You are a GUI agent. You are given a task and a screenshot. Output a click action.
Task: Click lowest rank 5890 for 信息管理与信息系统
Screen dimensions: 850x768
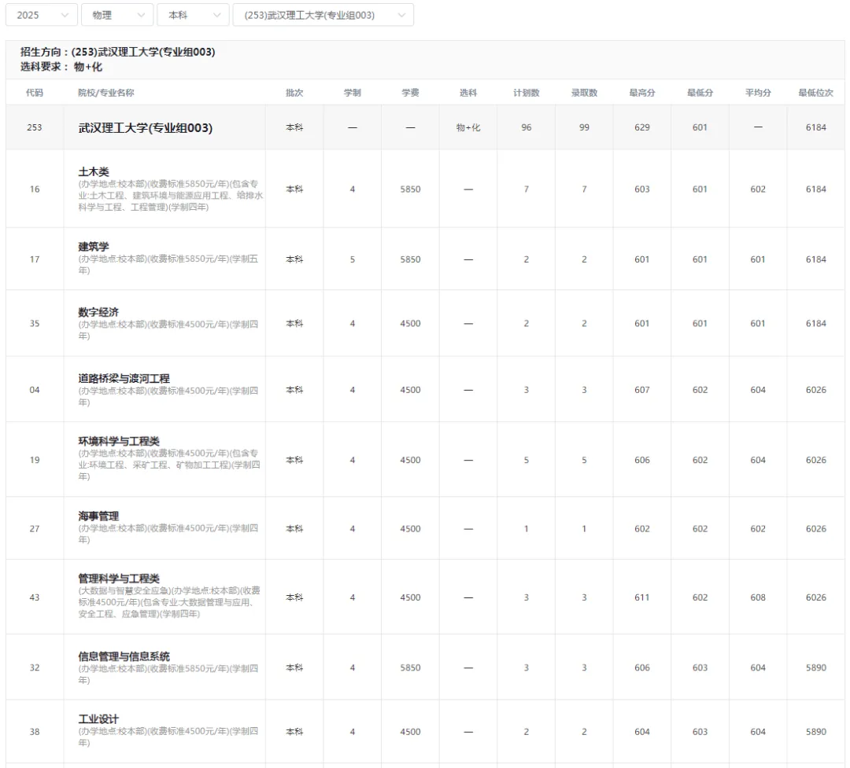click(816, 668)
